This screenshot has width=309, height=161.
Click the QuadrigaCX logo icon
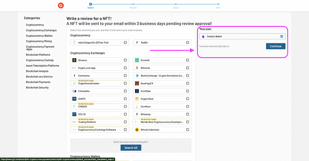click(x=137, y=83)
